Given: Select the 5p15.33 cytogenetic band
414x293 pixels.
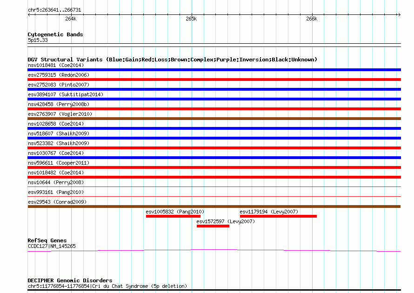Looking at the screenshot, I should (x=214, y=44).
